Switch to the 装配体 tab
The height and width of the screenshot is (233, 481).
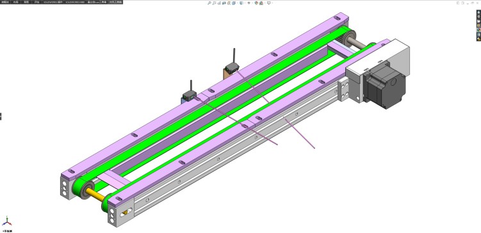[5, 2]
